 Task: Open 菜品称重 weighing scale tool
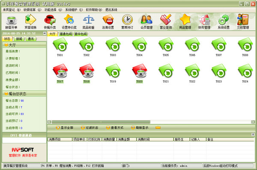pos(88,22)
